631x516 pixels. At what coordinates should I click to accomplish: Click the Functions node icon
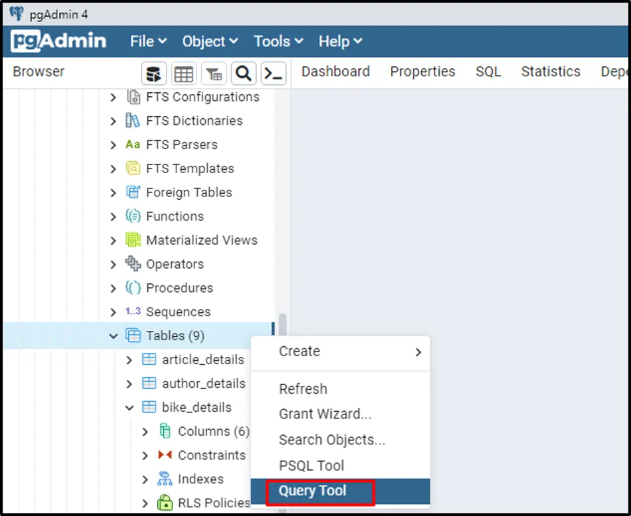[x=133, y=217]
